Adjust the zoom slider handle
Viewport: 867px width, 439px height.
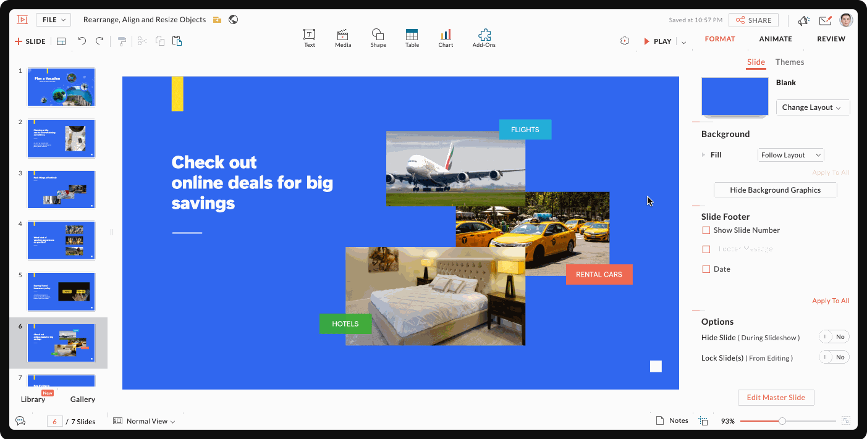pos(782,421)
